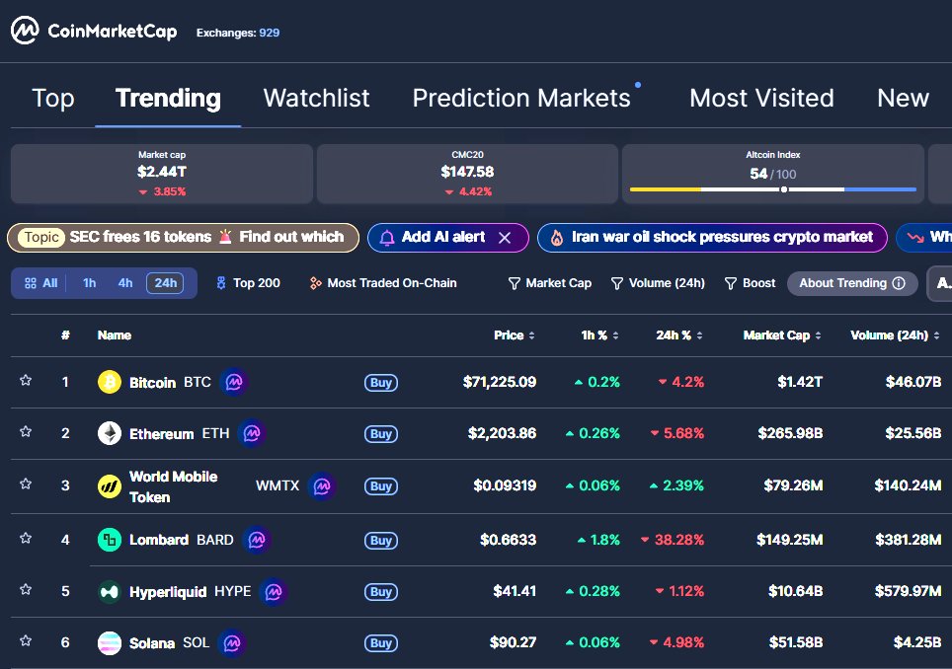Switch to Most Visited tab
Viewport: 952px width, 669px height.
click(x=762, y=99)
